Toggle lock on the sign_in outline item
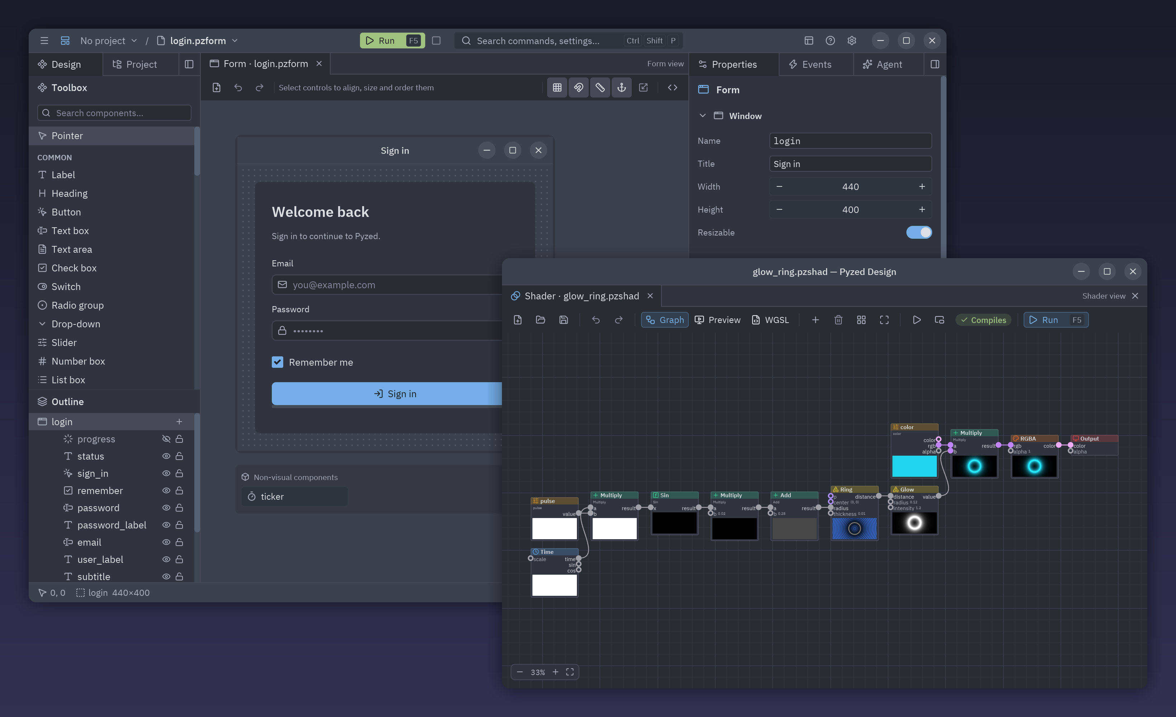The height and width of the screenshot is (717, 1176). [180, 473]
